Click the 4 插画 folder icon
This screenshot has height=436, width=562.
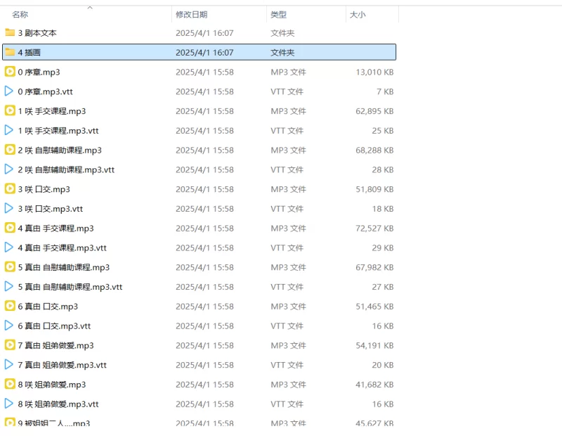pos(10,52)
